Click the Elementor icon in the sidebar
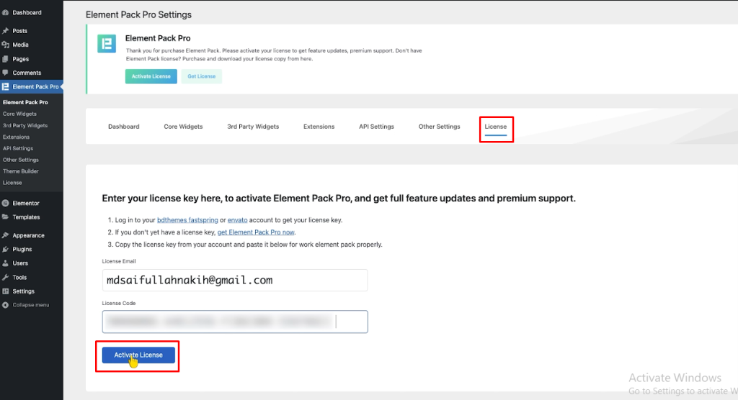Screen dimensions: 738x400 tap(6, 204)
